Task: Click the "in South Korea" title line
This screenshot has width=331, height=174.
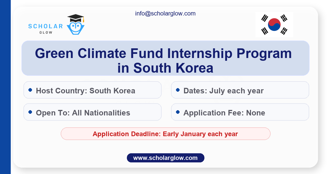Action: click(x=165, y=68)
